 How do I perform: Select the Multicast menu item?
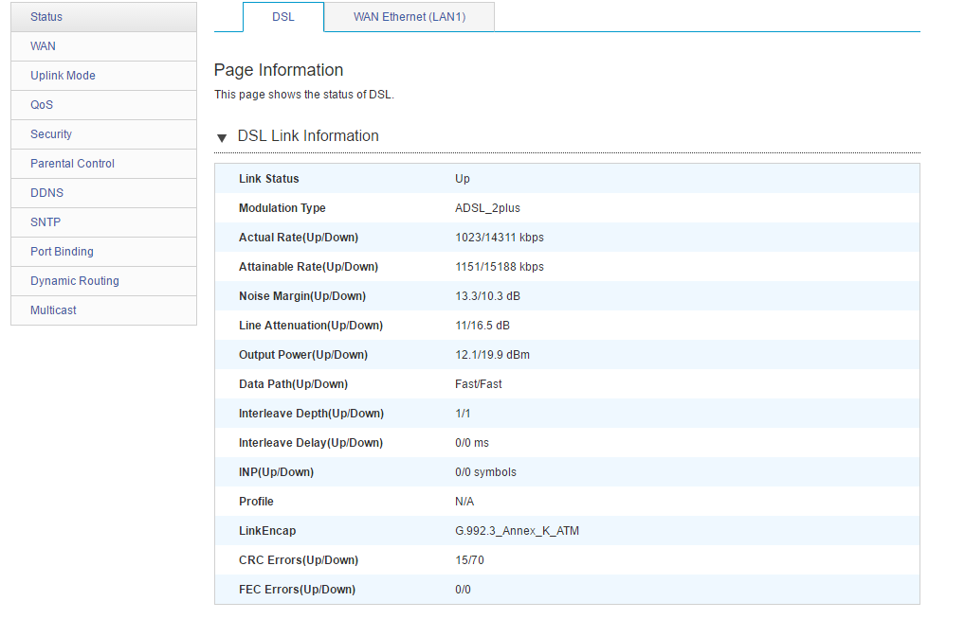pyautogui.click(x=53, y=310)
